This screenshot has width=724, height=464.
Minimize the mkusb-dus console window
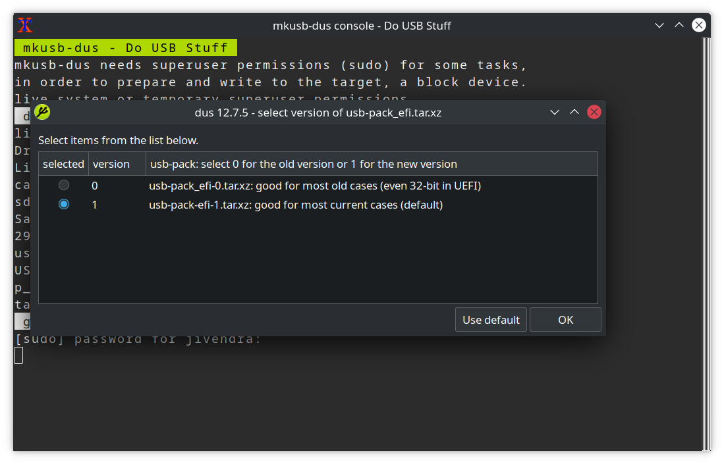point(659,26)
